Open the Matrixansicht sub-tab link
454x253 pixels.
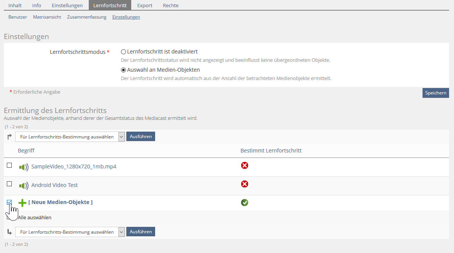47,17
